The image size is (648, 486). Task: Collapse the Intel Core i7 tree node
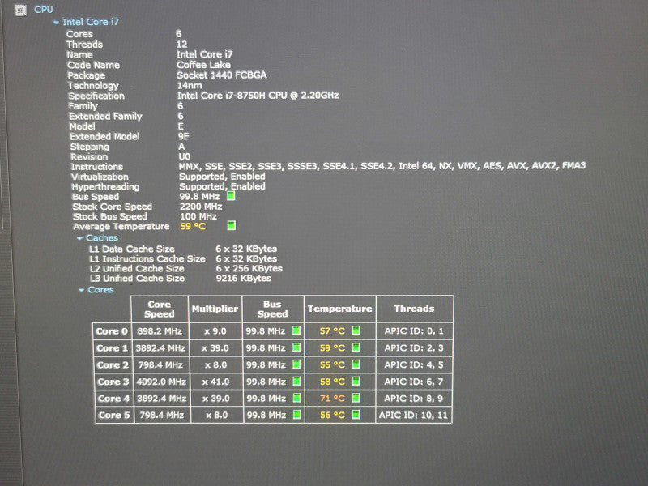pyautogui.click(x=56, y=23)
